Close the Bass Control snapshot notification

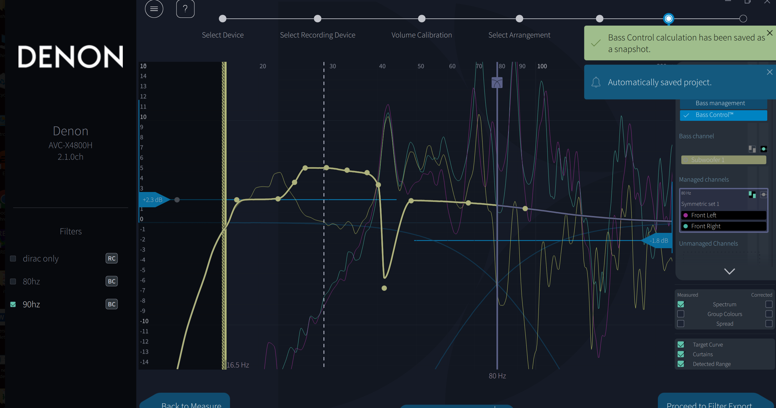pyautogui.click(x=770, y=33)
